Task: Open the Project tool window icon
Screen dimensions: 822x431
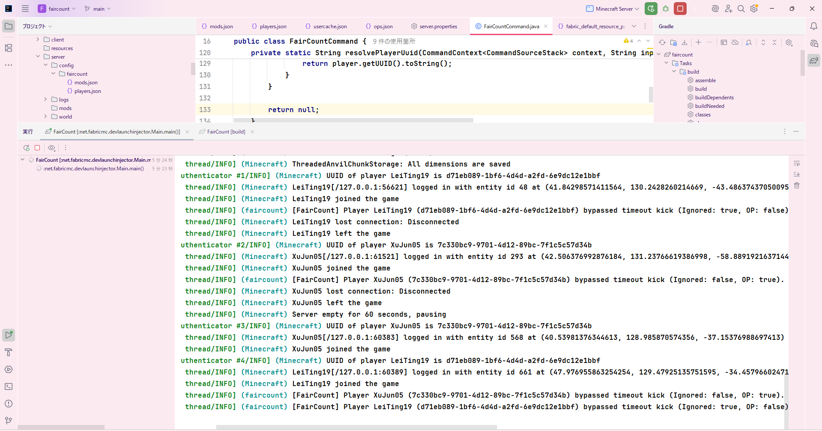Action: click(x=9, y=26)
